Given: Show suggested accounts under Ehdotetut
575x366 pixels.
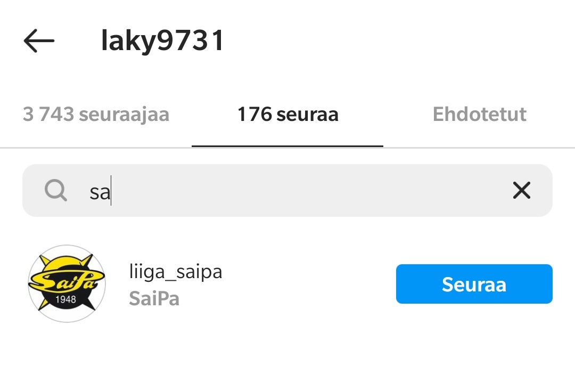Looking at the screenshot, I should point(479,114).
